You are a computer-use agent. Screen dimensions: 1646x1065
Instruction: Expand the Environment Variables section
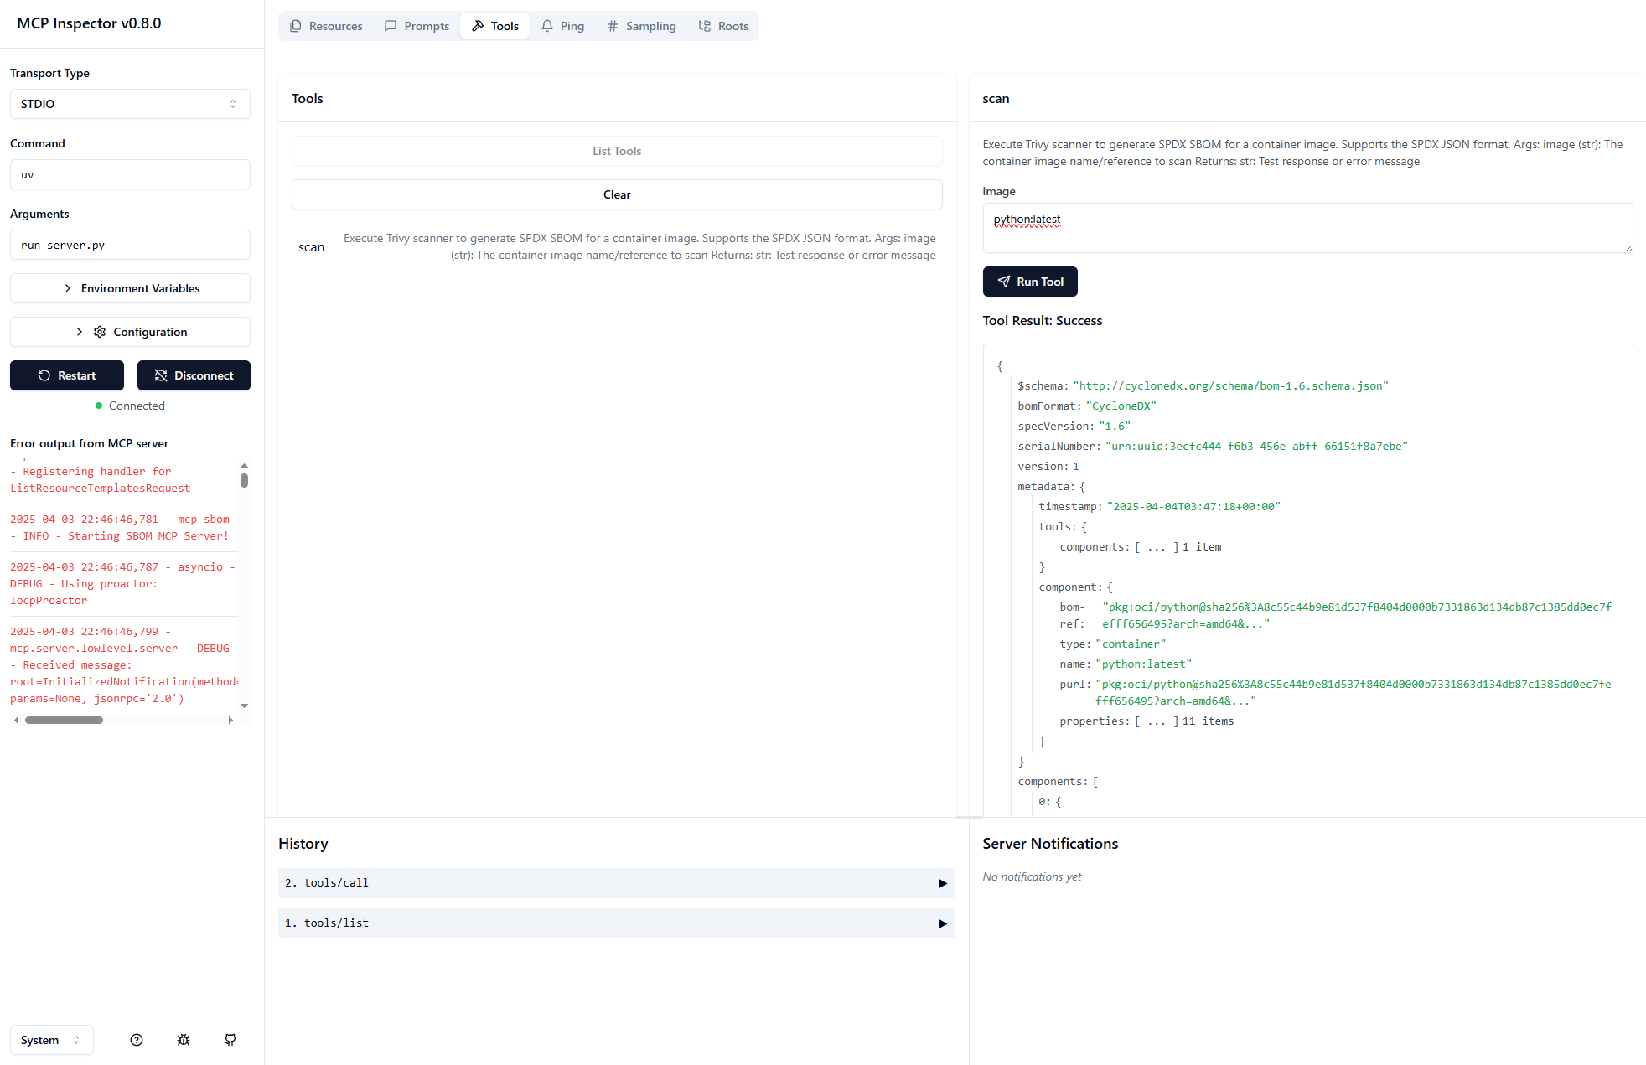[x=130, y=288]
